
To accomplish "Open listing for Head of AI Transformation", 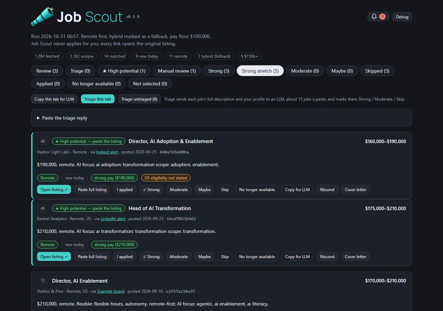I will click(54, 256).
